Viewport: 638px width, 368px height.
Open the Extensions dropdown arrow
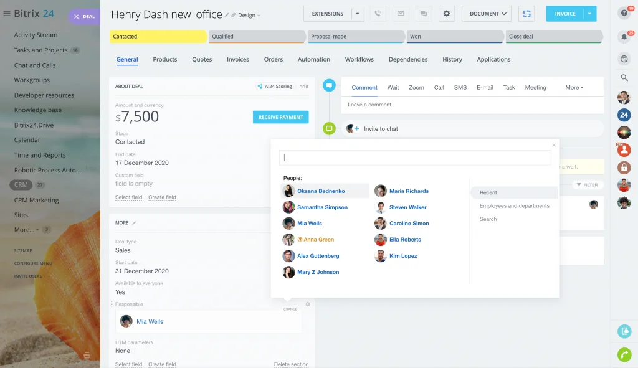(x=358, y=14)
